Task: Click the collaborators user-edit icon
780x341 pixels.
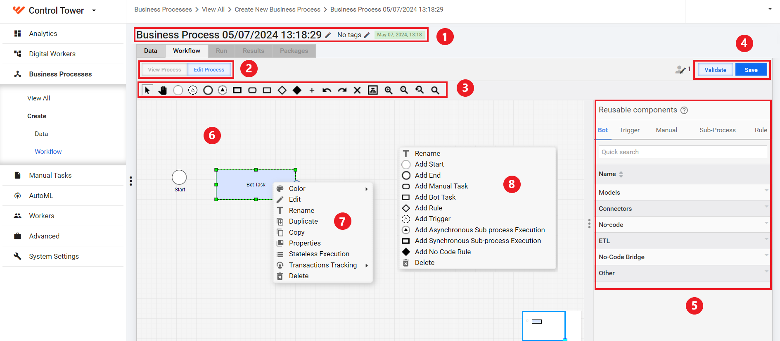Action: 680,69
